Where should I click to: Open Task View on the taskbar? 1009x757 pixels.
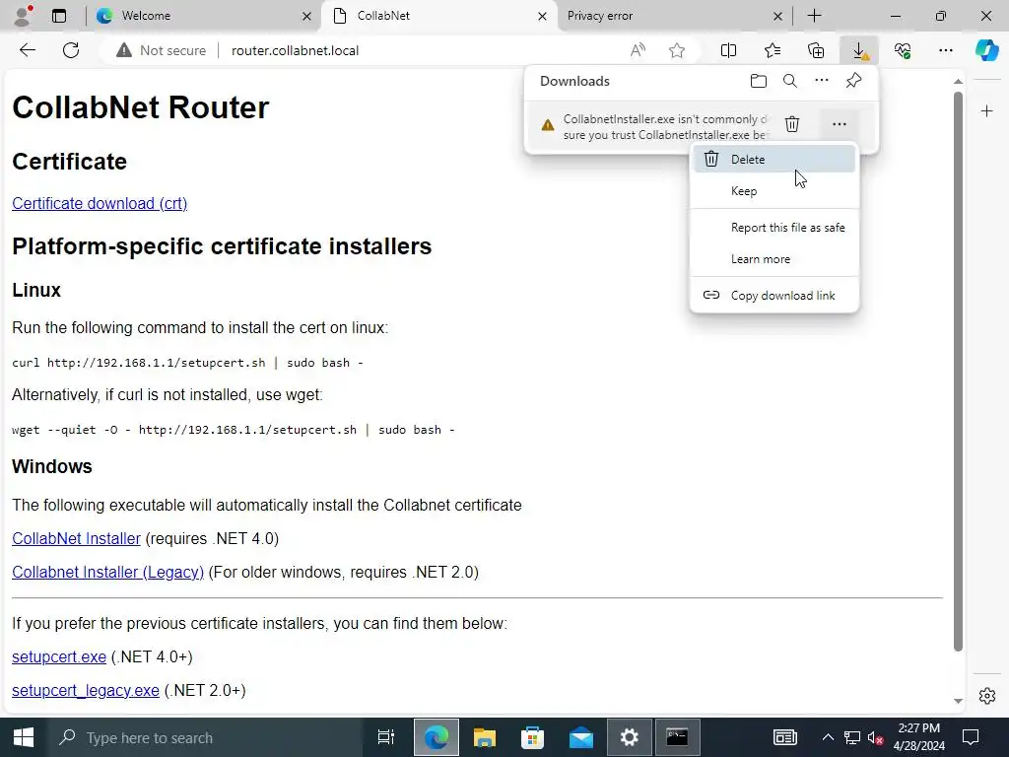[x=386, y=737]
